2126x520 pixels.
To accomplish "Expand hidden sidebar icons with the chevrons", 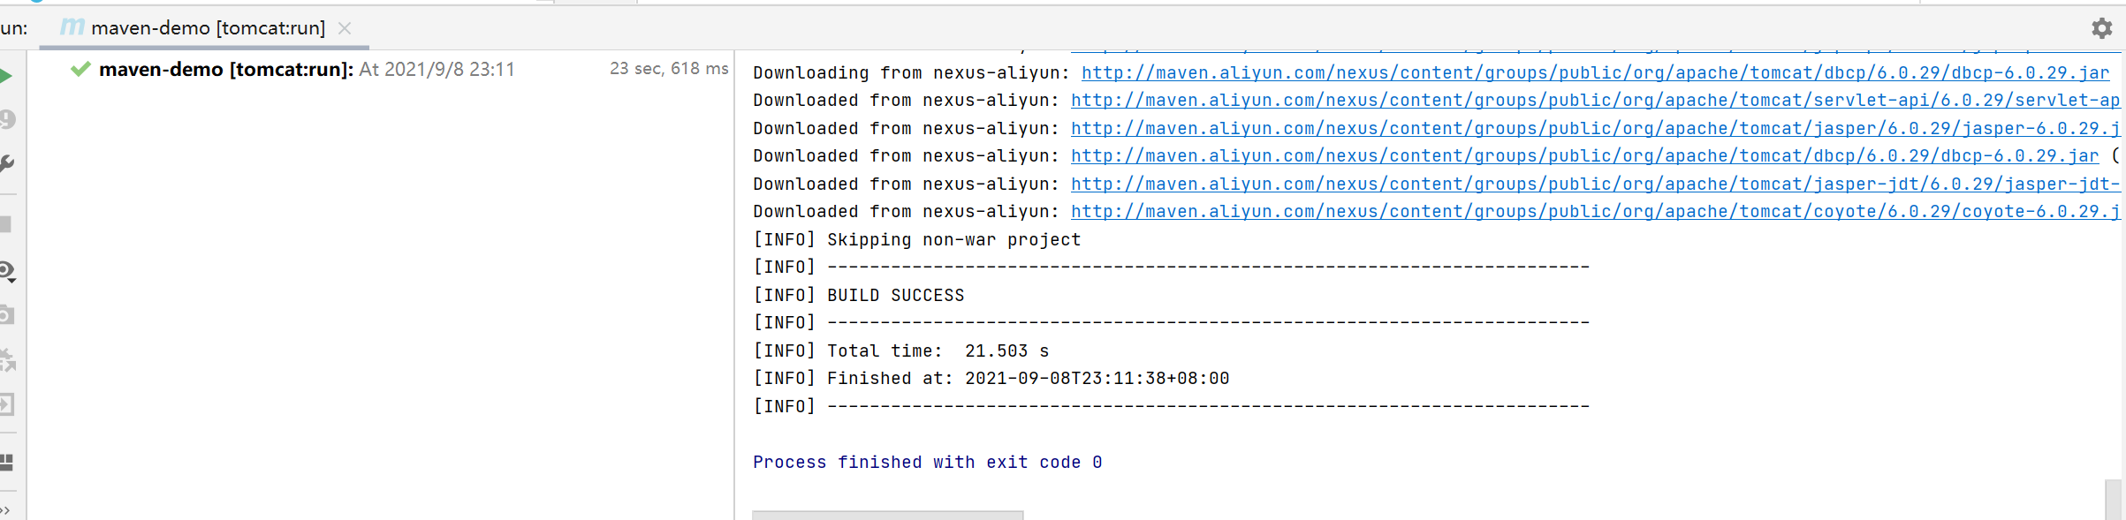I will point(7,509).
